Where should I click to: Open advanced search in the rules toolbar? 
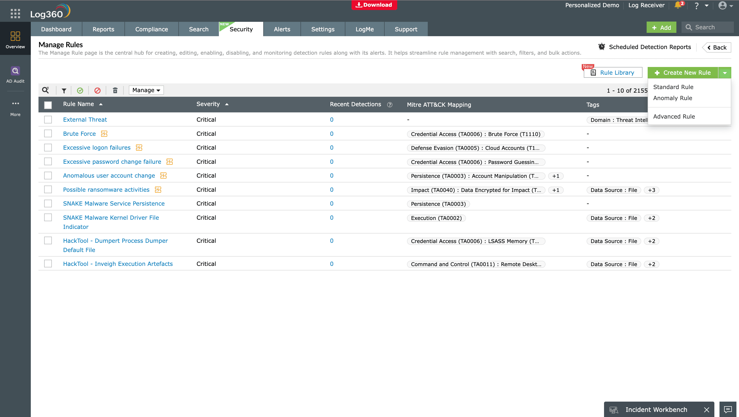pos(46,90)
